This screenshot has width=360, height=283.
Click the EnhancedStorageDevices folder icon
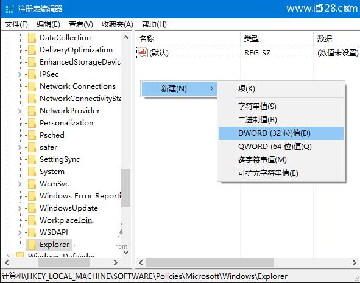[x=32, y=62]
